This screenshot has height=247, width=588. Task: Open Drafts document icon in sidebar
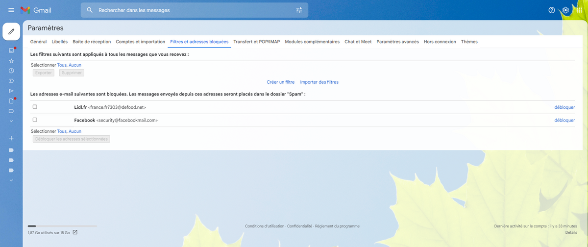(11, 101)
